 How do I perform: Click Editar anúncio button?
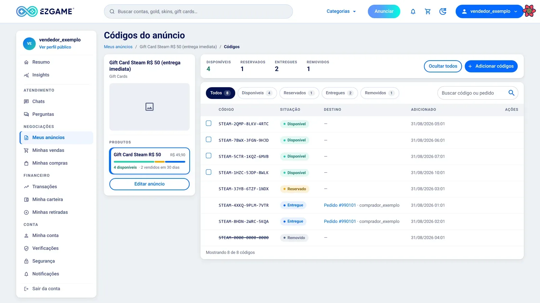tap(150, 184)
